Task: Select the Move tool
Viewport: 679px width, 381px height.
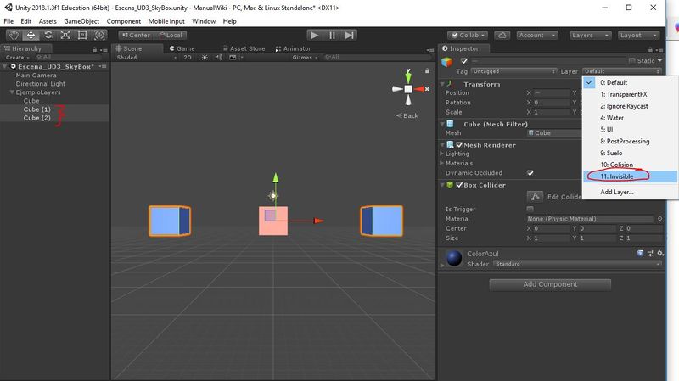Action: click(31, 35)
